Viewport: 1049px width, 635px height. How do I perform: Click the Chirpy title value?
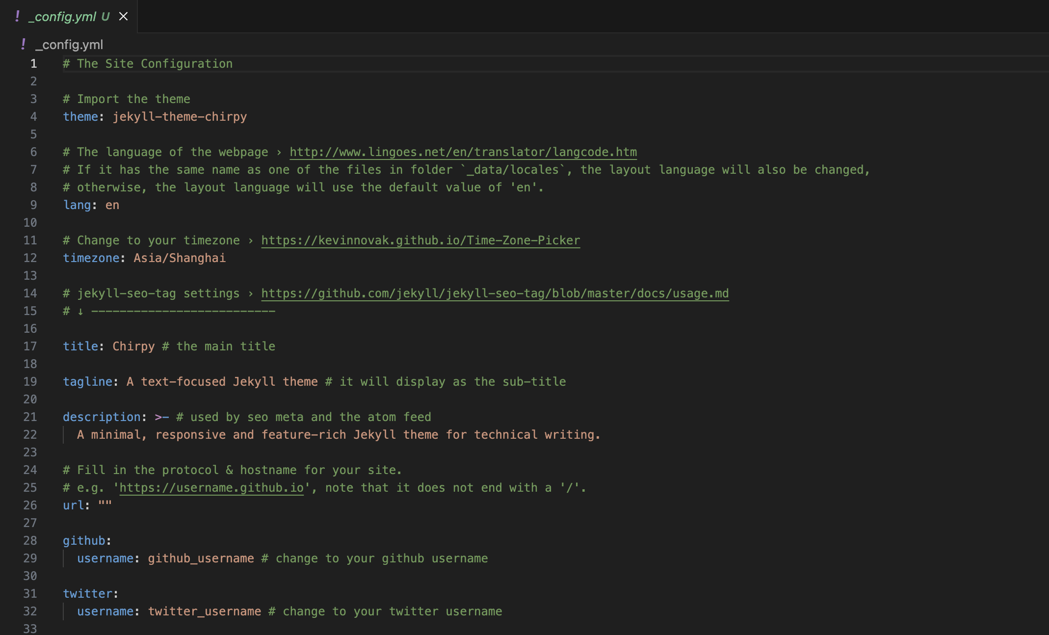133,346
